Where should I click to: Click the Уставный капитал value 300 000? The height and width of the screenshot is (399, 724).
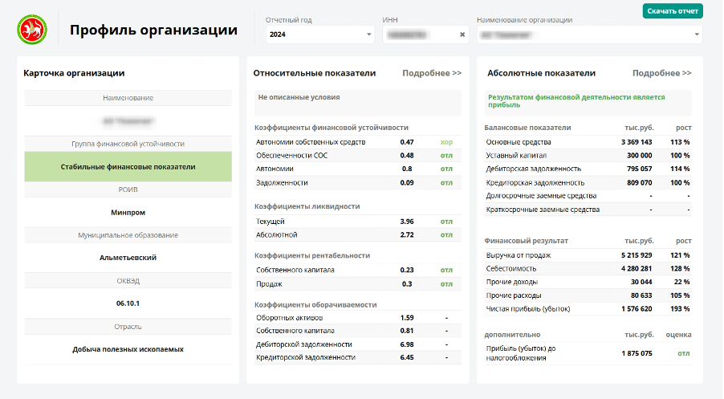point(640,156)
